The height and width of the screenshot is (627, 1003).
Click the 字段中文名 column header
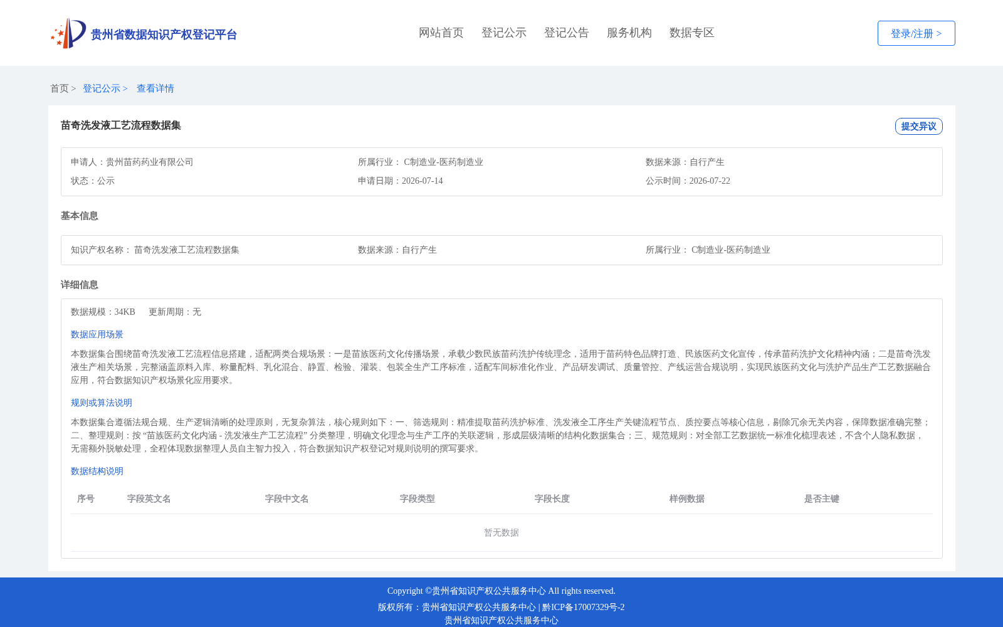pos(287,498)
